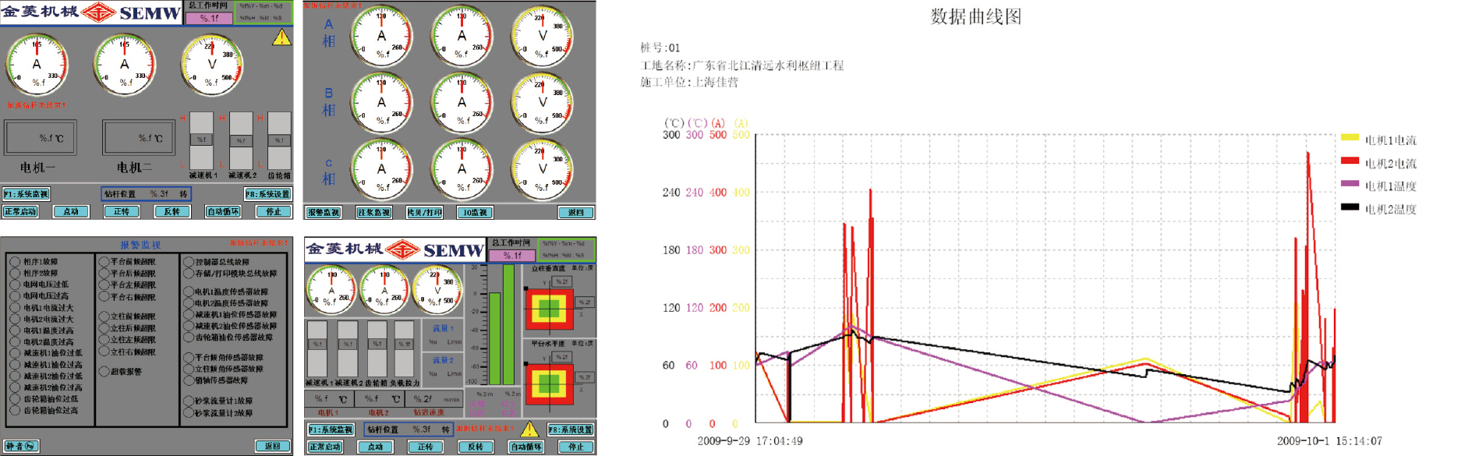The image size is (1472, 456).
Task: Select the 控制器总线故障 alarm indicator
Action: coord(189,262)
